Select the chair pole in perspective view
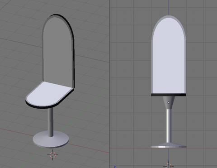 click(x=51, y=121)
